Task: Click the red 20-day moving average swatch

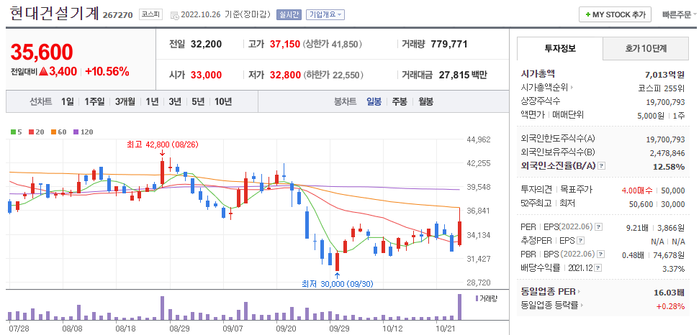Action: 32,132
